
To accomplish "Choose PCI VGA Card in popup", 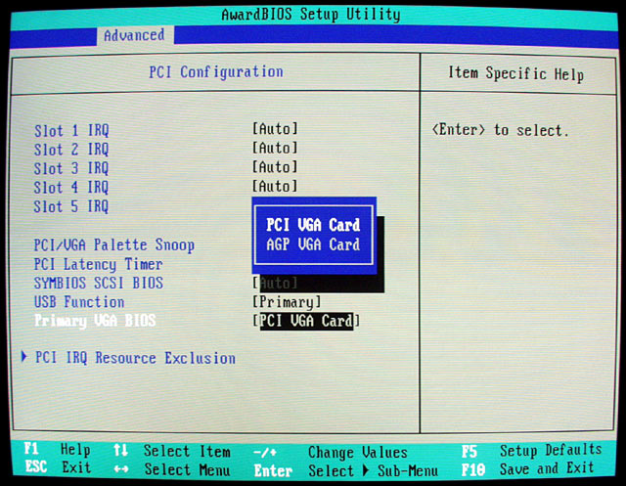I will tap(313, 225).
